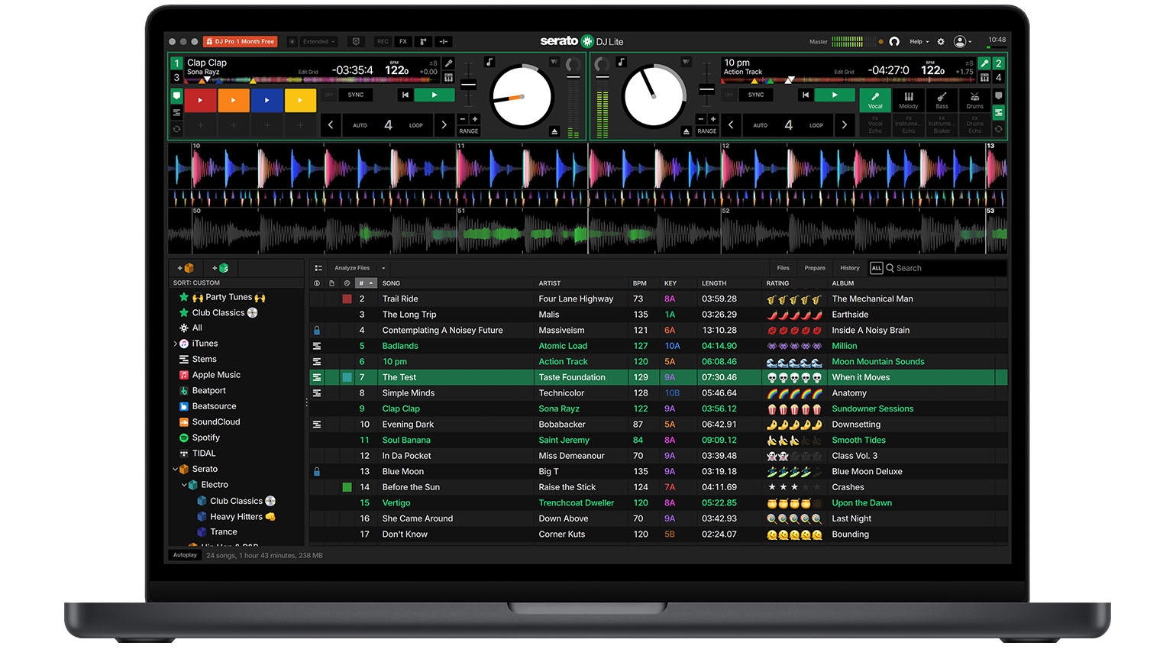Click the headphones icon beside the Master meter
The image size is (1176, 649).
(894, 41)
